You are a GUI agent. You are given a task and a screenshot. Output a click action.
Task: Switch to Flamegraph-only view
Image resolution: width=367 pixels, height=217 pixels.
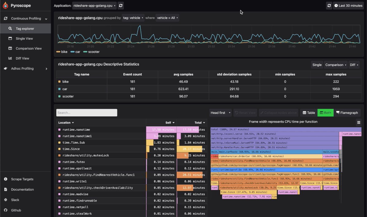tap(347, 113)
